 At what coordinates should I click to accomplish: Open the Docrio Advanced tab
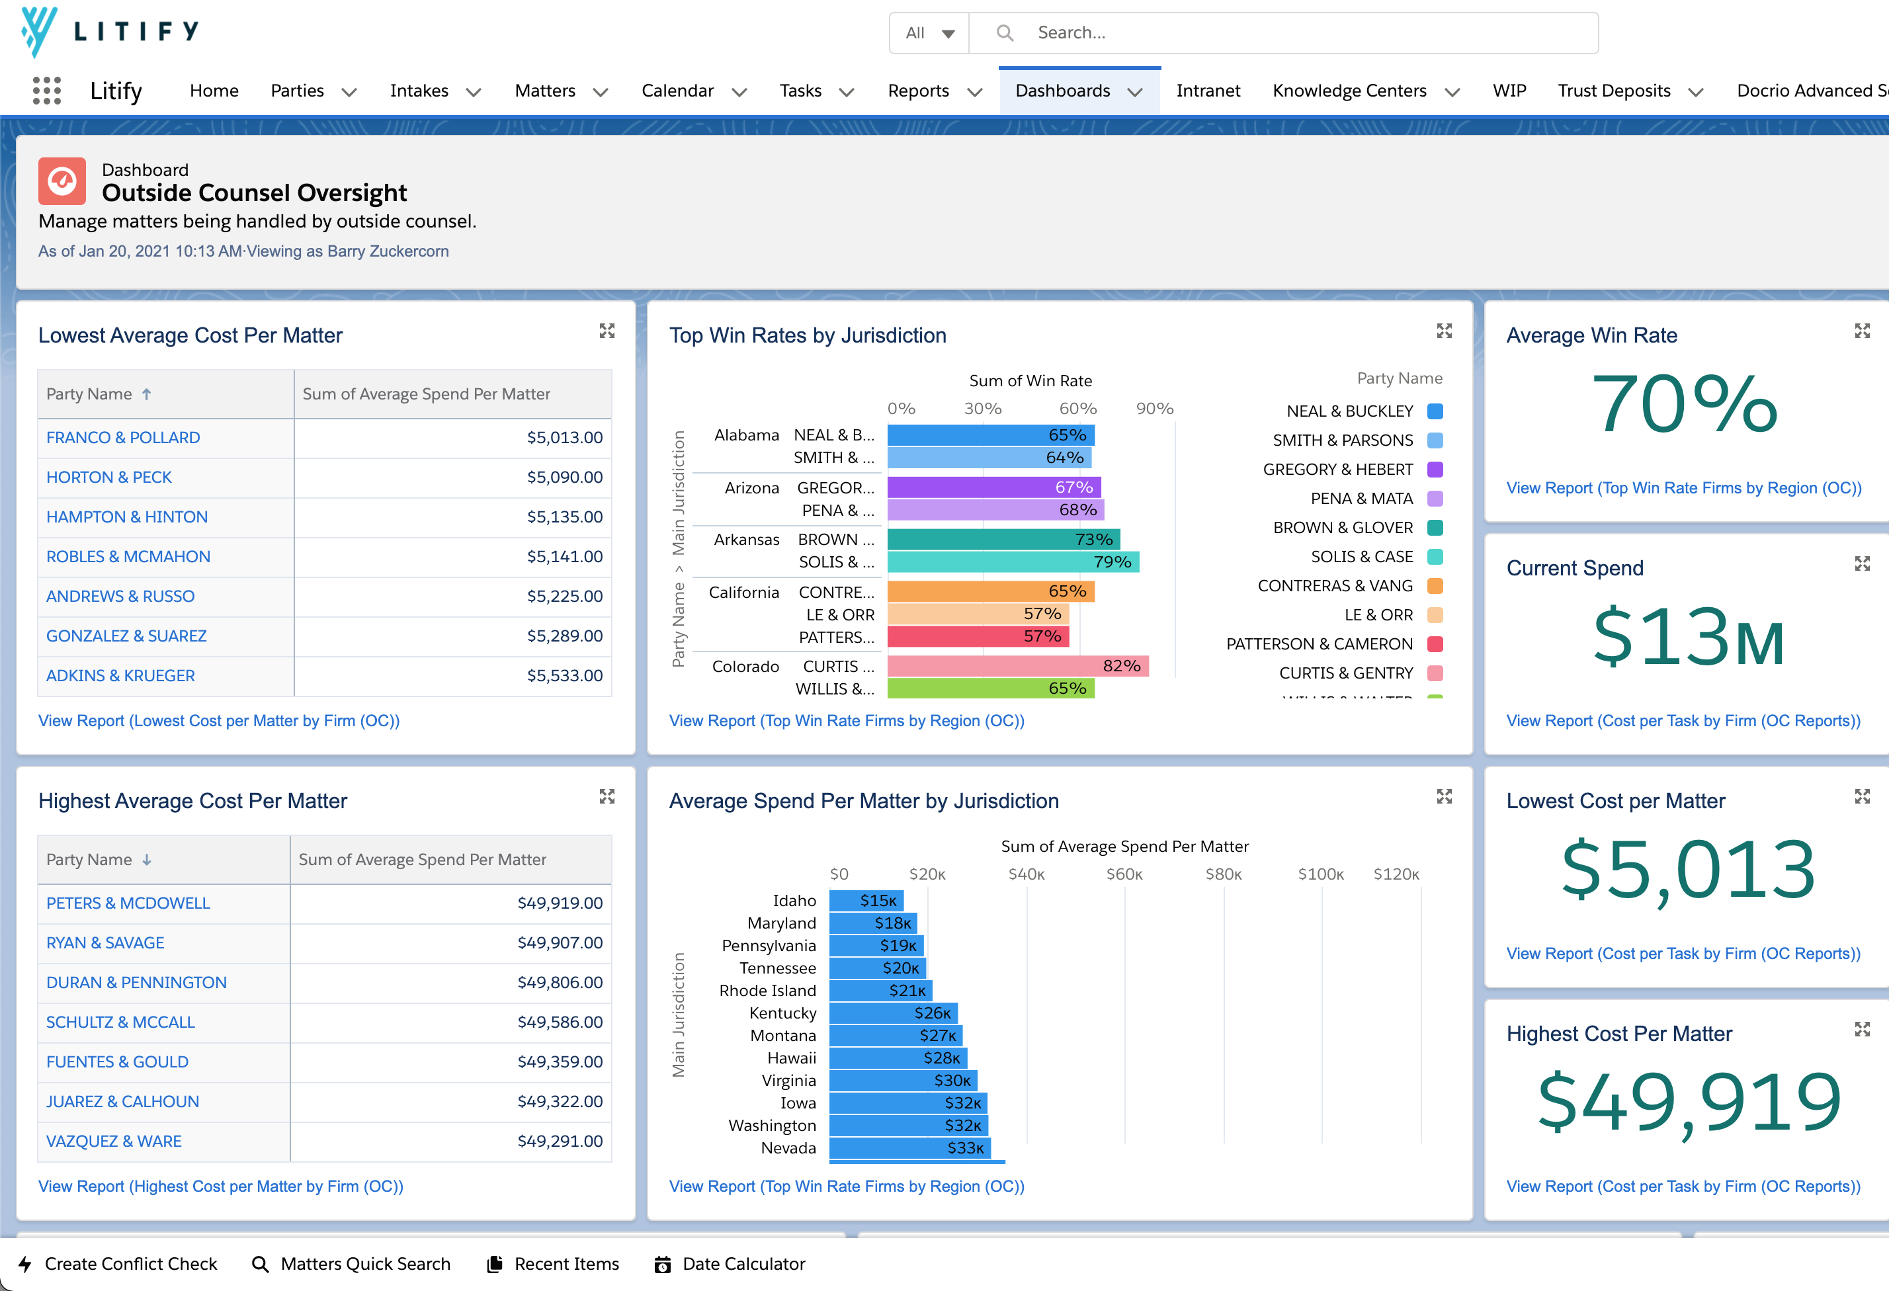point(1812,91)
